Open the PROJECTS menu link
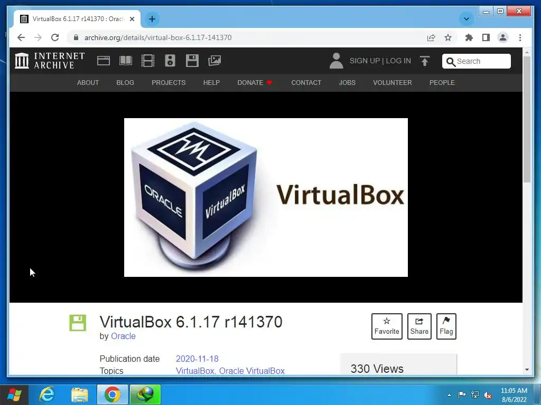The image size is (541, 405). [169, 83]
